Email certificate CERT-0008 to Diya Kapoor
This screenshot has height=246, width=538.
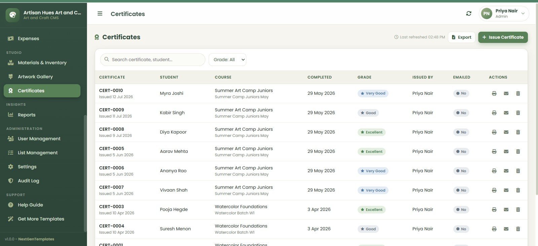click(x=506, y=132)
